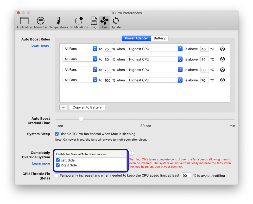This screenshot has height=204, width=253.
Task: Click the fan speed field showing 75
Action: tap(107, 70)
